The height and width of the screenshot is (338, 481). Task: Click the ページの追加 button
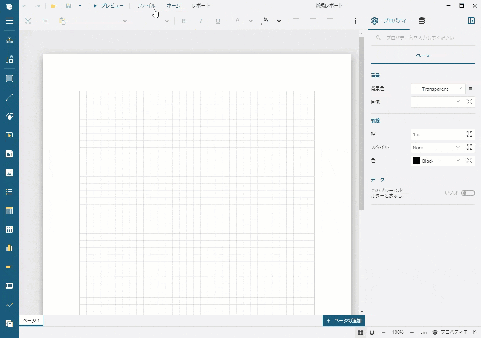[x=344, y=321]
